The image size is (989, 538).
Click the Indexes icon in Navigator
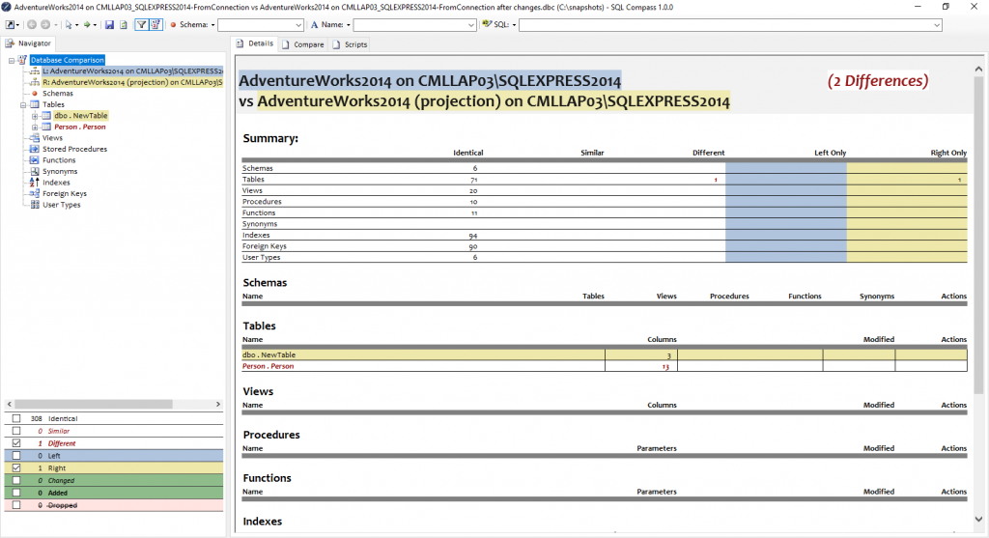[x=35, y=183]
